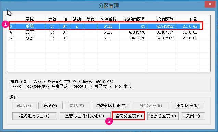Click total sectors value 41945652
The width and height of the screenshot is (218, 132).
(165, 26)
